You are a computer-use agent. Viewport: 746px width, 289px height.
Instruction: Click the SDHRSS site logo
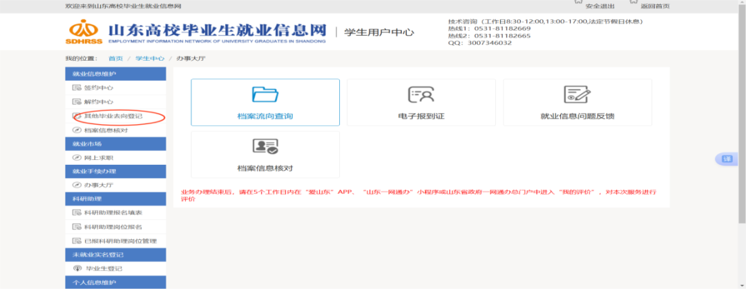point(84,31)
